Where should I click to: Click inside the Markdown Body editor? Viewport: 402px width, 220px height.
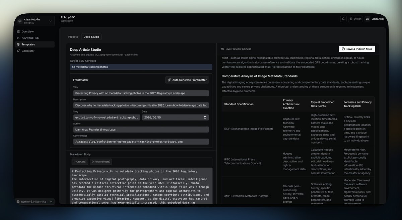click(x=141, y=186)
